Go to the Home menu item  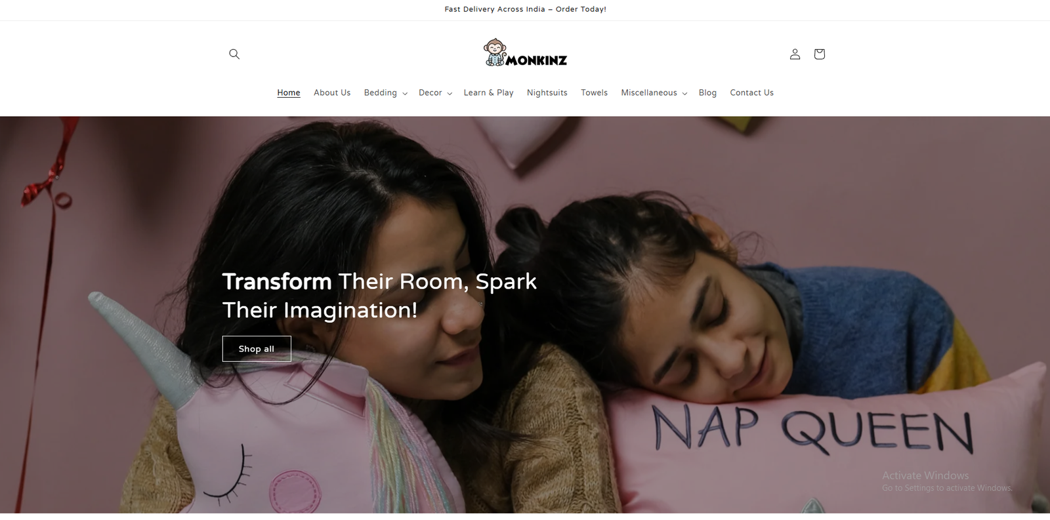pos(289,92)
